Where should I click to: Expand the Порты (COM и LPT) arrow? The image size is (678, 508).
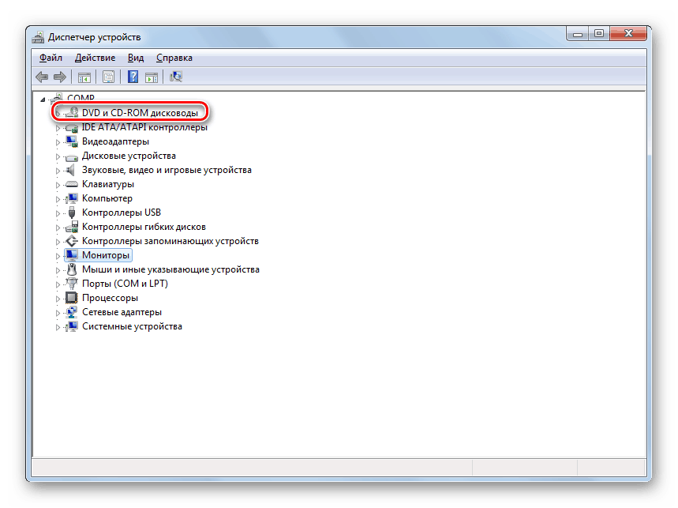(x=58, y=284)
